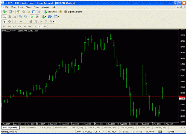Select the arrow Cursor tool
187x134 pixels.
4,22
